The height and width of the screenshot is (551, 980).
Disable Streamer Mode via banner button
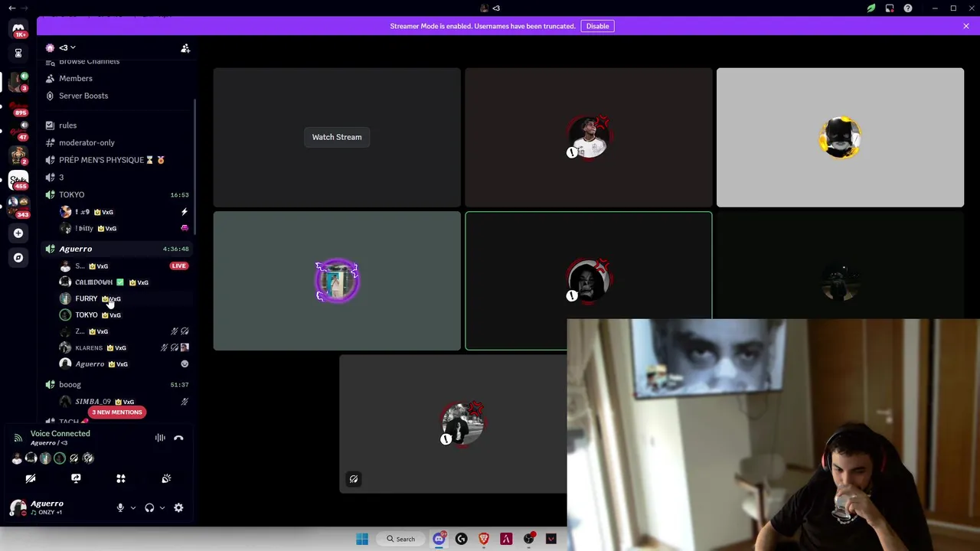597,26
